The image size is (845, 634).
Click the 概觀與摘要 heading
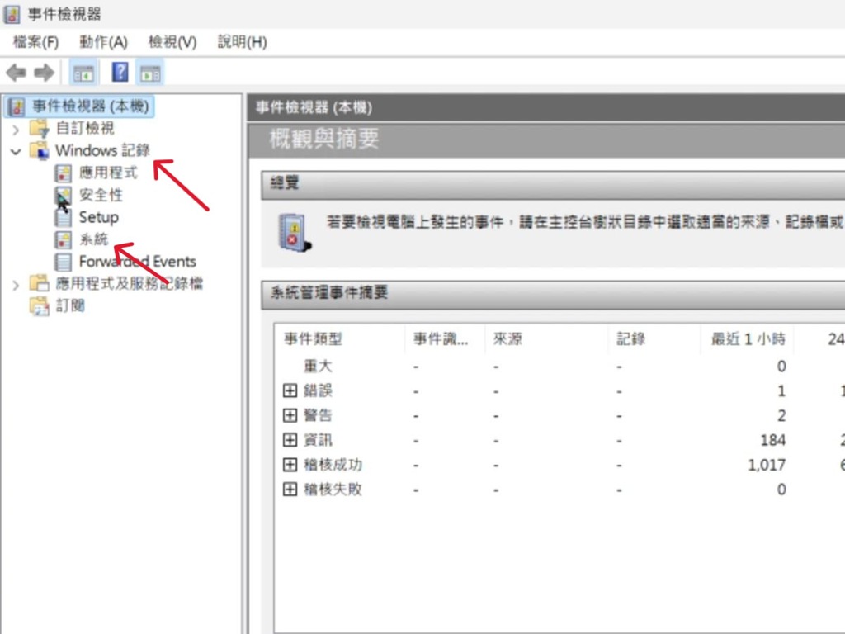(x=323, y=139)
